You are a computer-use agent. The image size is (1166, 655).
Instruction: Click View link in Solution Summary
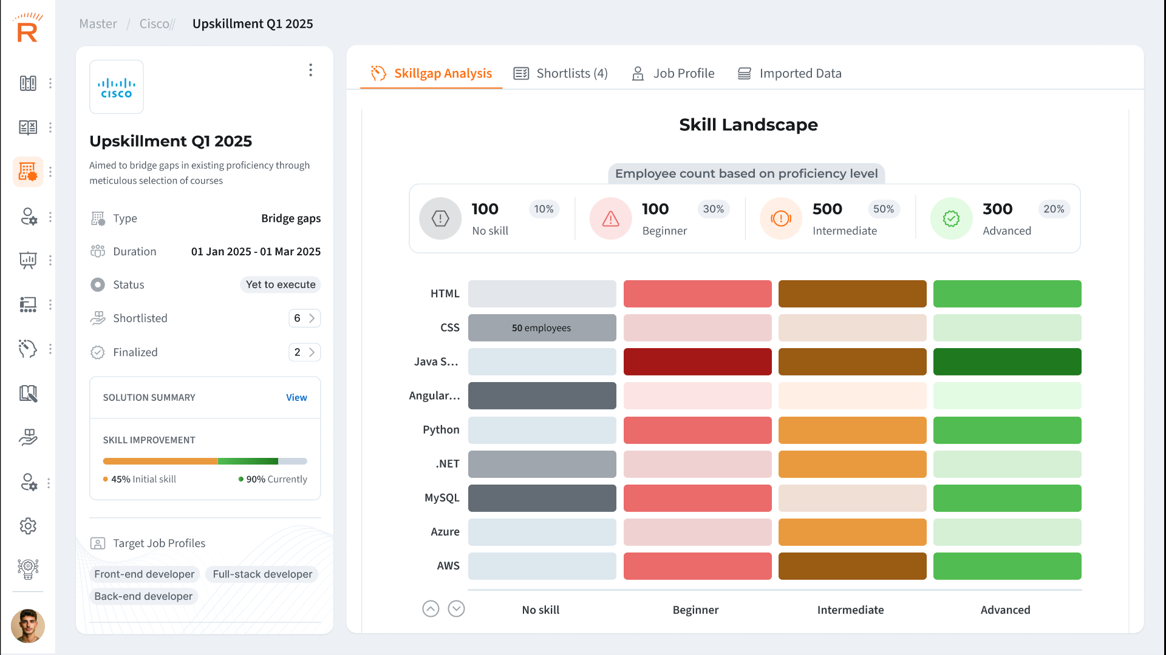[x=296, y=397]
